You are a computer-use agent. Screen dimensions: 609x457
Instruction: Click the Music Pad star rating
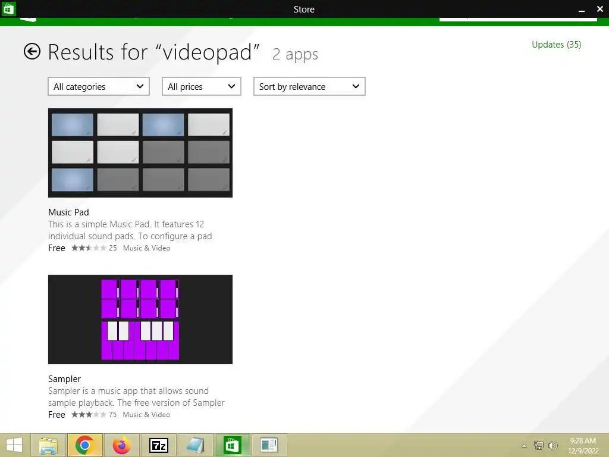click(x=89, y=248)
